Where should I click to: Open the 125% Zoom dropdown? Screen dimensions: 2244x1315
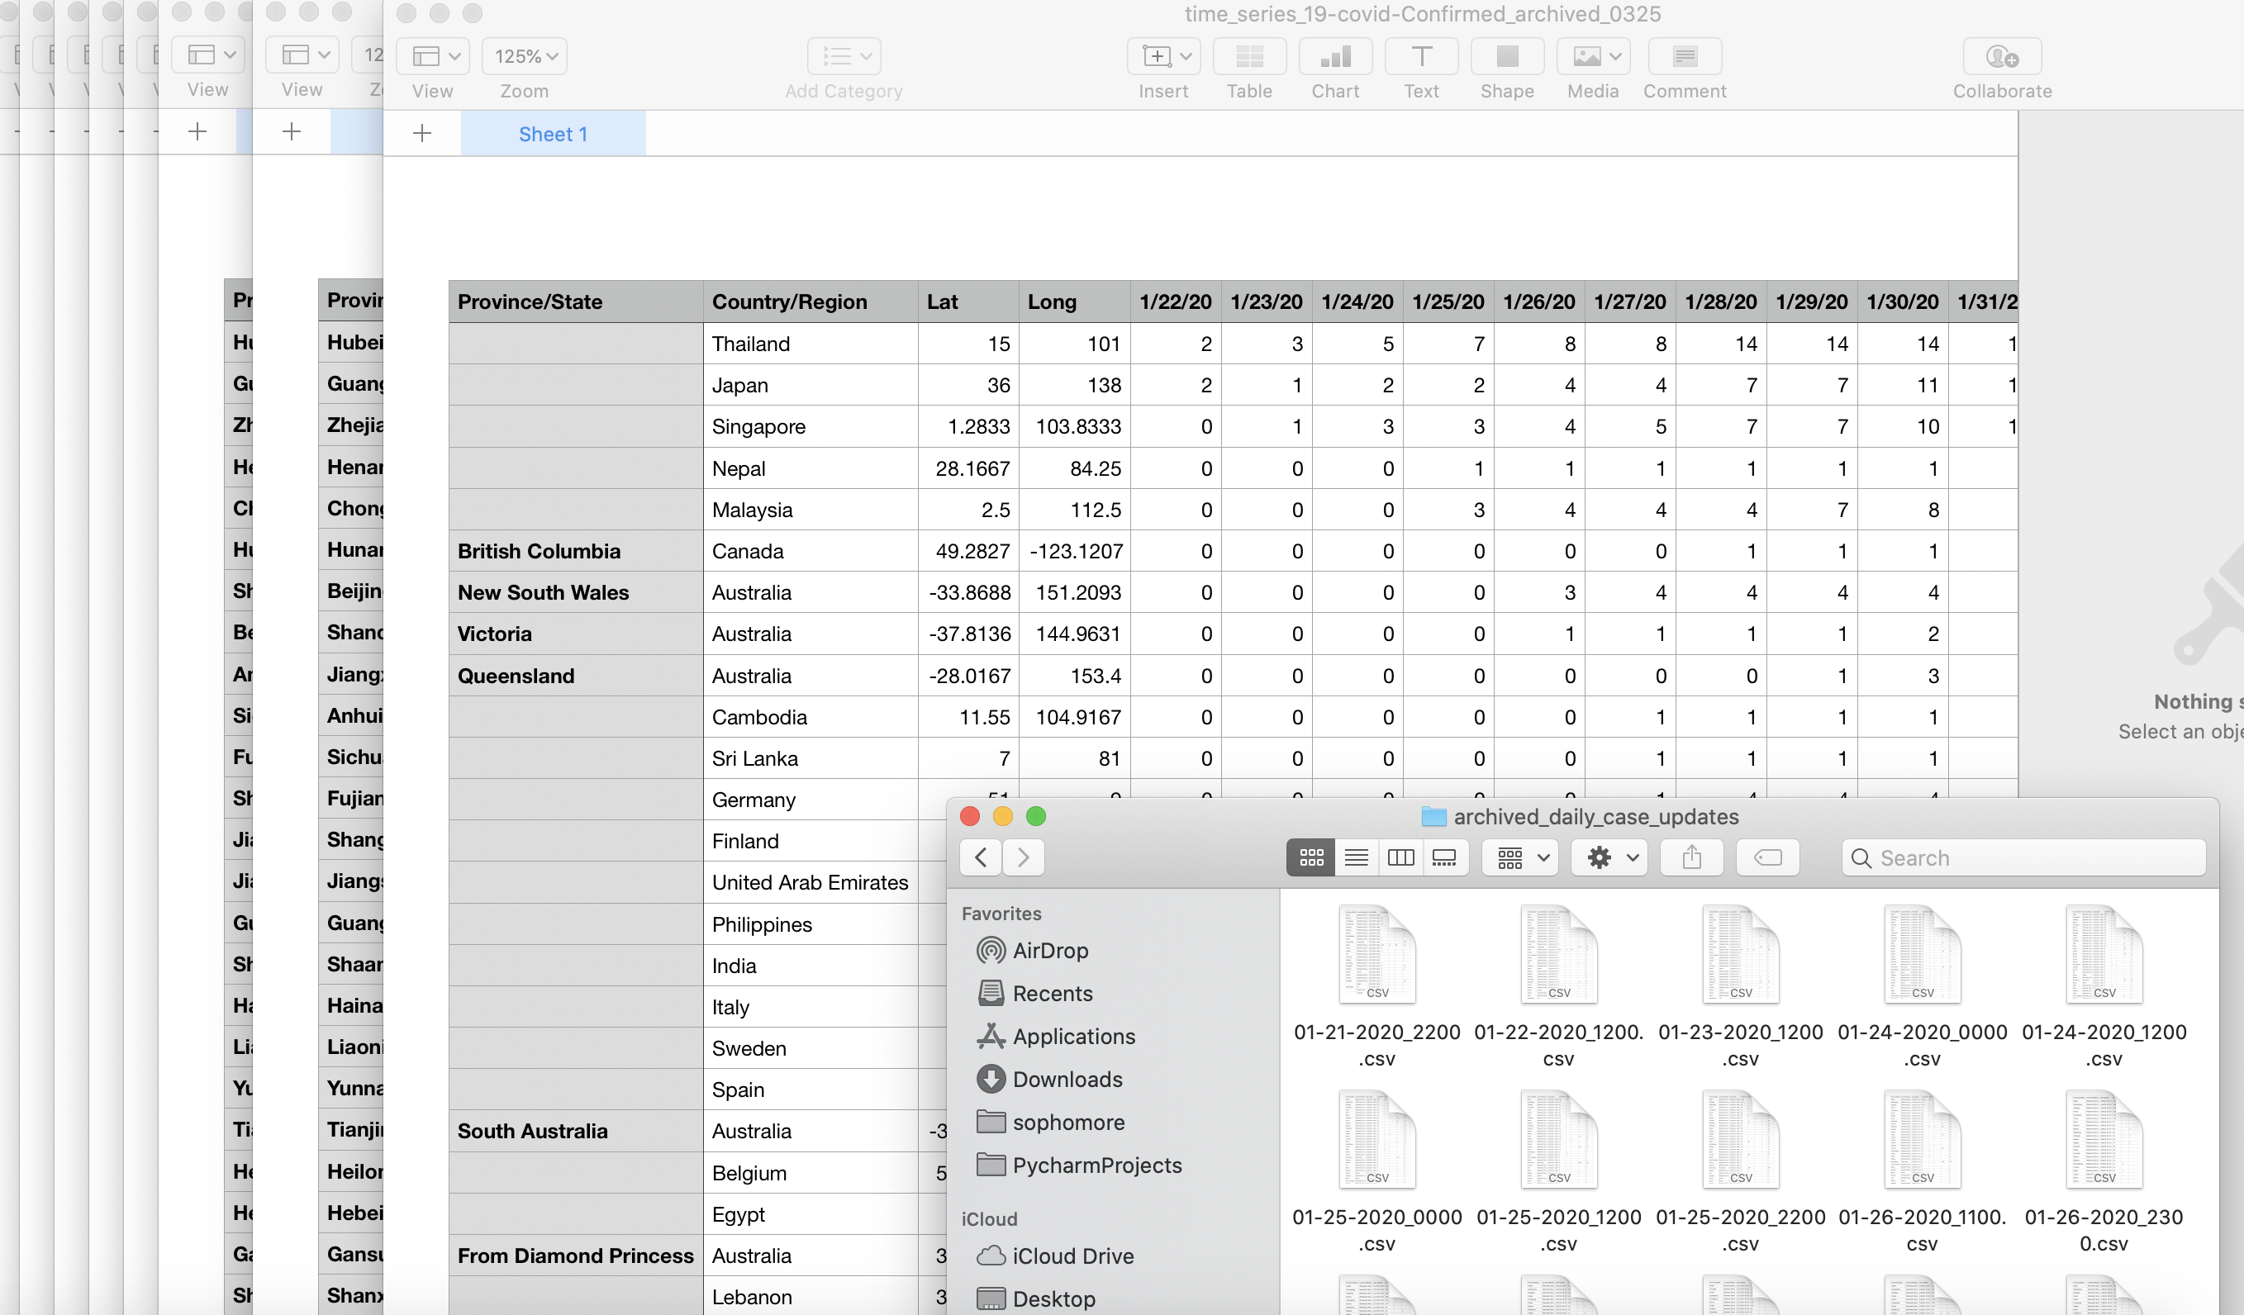tap(525, 57)
